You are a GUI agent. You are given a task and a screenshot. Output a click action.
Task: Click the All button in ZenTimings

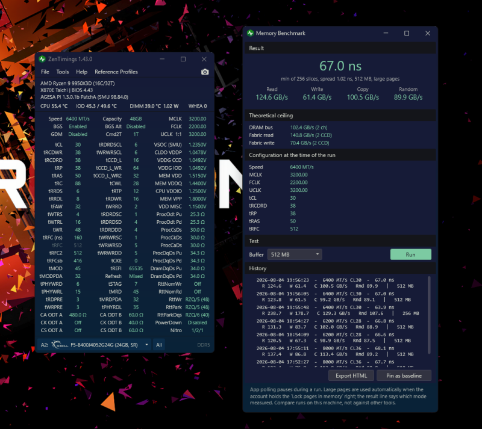(159, 345)
